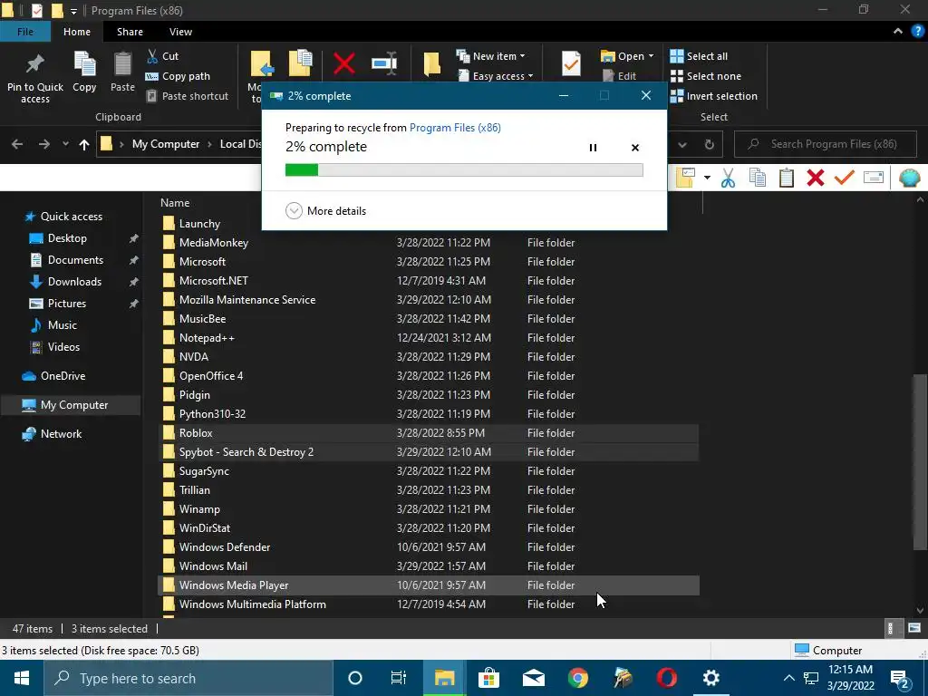Click Edit in the ribbon Open group
The height and width of the screenshot is (696, 928).
[x=619, y=76]
